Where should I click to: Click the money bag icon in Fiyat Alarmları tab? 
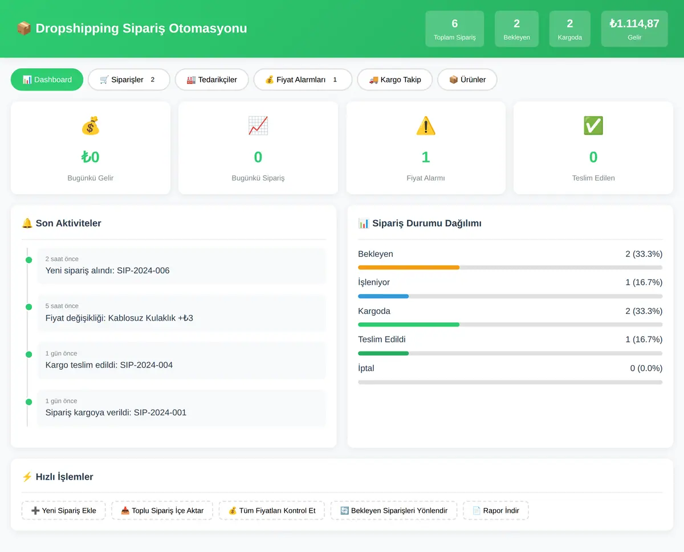pyautogui.click(x=270, y=80)
